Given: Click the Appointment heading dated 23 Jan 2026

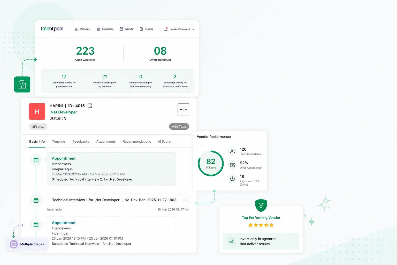Looking at the screenshot, I should [64, 223].
